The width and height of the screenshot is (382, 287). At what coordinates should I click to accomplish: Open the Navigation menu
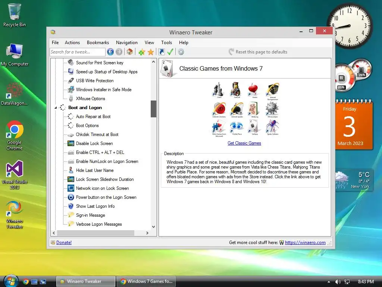(127, 43)
